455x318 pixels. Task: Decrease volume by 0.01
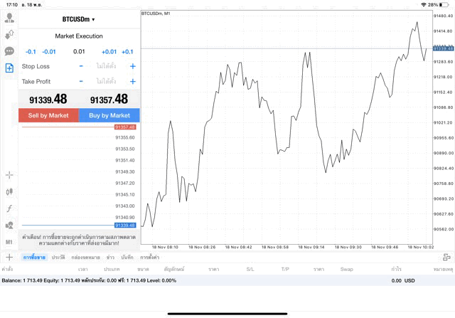point(49,52)
